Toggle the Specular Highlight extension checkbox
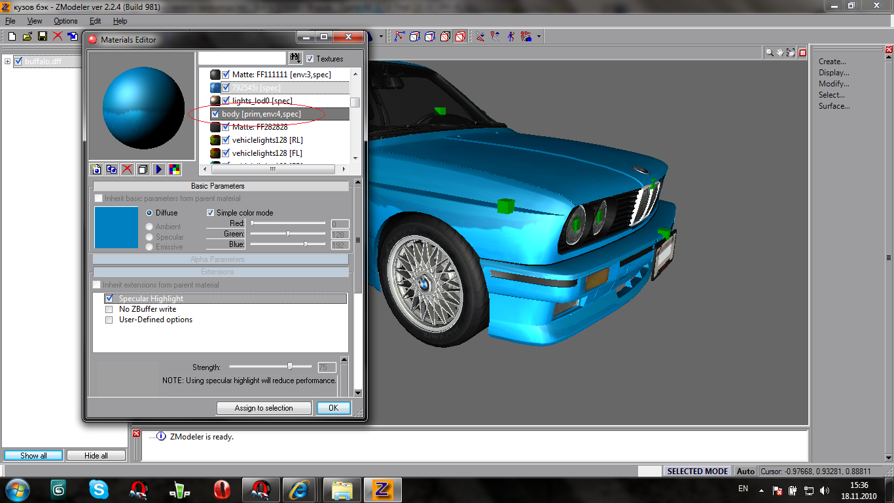This screenshot has height=503, width=894. [x=109, y=299]
